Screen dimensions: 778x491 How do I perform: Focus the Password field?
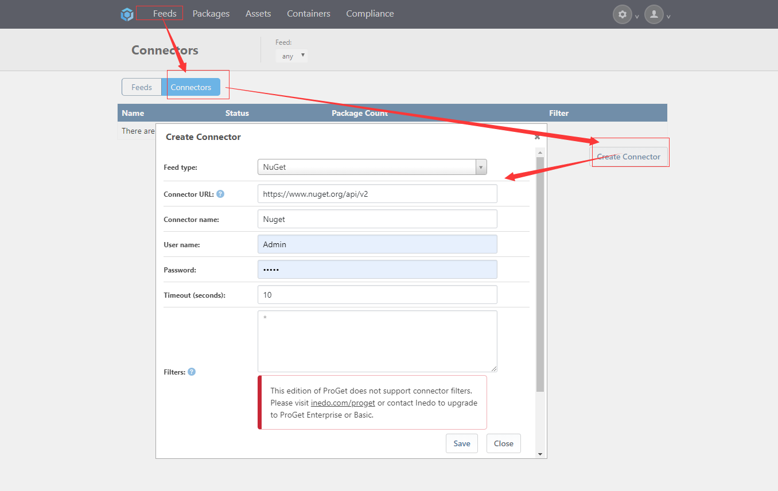coord(378,270)
